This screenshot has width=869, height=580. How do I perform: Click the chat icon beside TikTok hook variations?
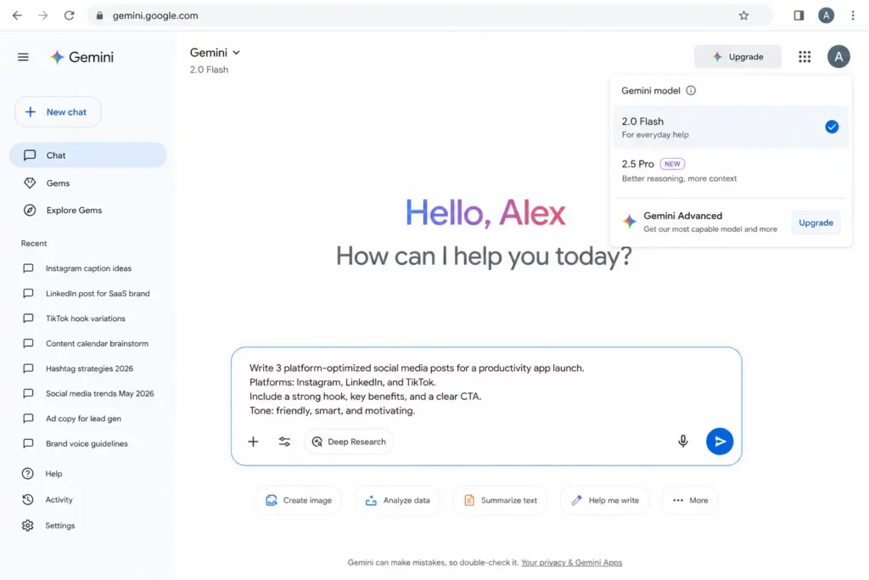[28, 318]
